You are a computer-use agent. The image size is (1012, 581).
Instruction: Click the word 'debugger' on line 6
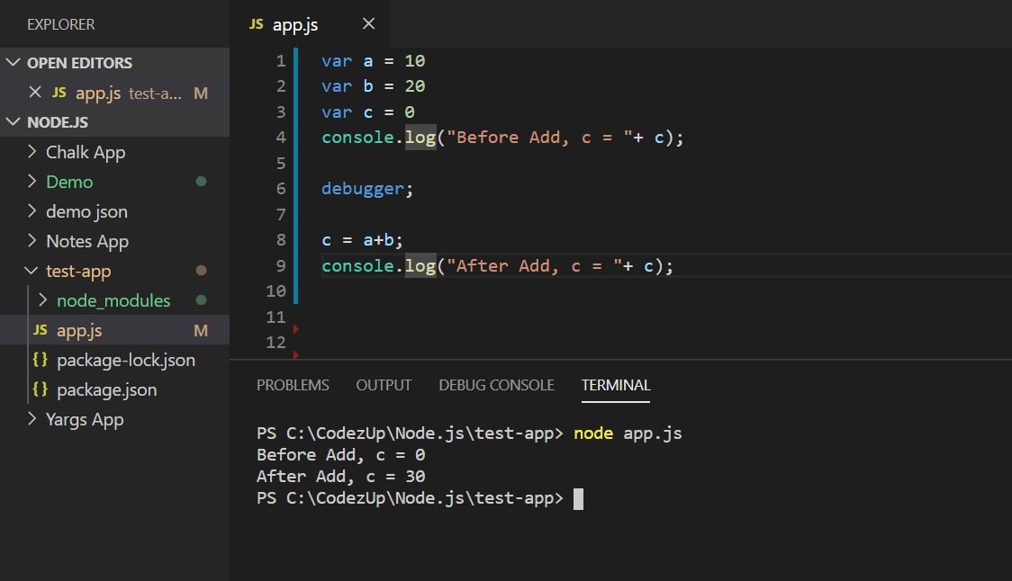363,188
